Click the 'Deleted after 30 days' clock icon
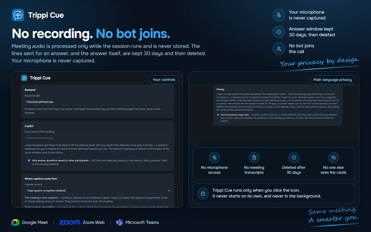 (x=294, y=157)
